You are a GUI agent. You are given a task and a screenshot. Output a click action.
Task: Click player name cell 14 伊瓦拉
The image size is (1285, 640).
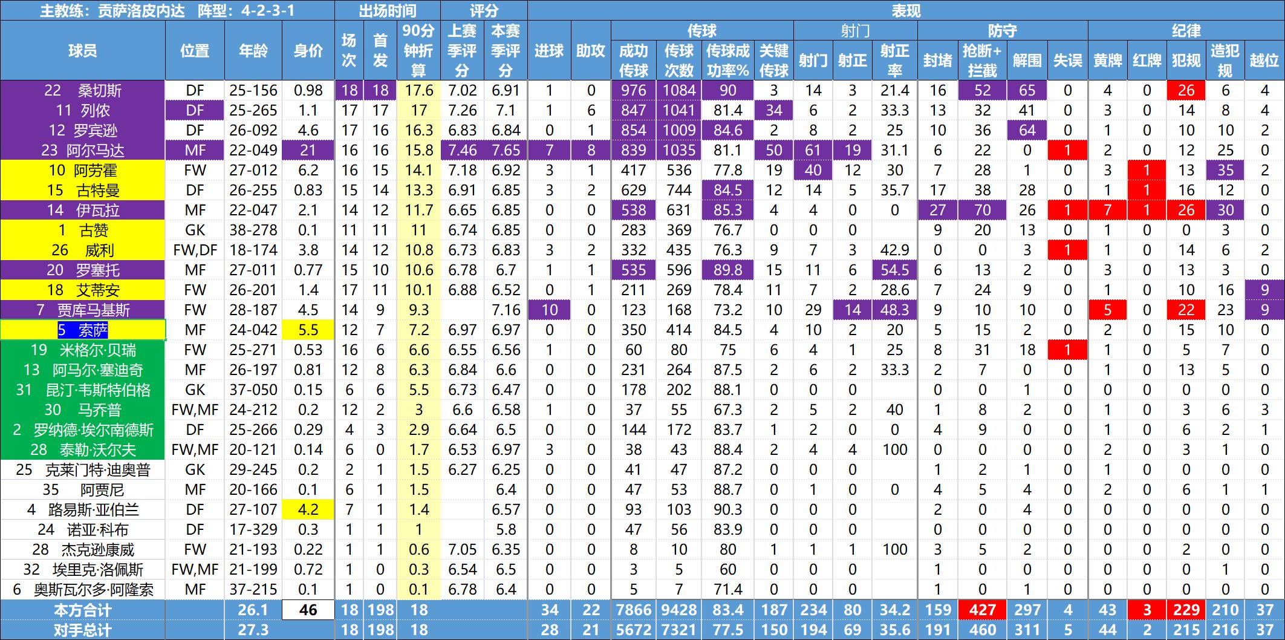click(83, 210)
